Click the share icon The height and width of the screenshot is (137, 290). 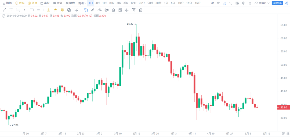(286, 3)
